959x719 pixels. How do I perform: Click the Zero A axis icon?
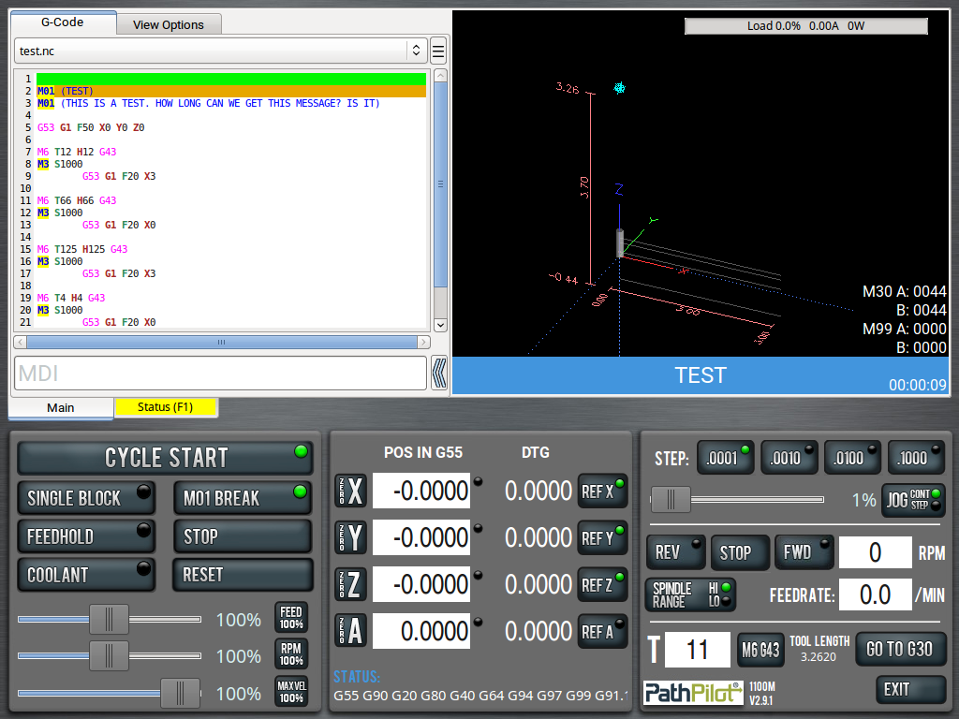coord(351,631)
